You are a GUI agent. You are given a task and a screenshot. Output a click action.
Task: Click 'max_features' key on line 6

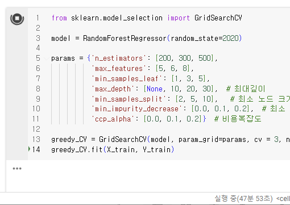point(119,69)
